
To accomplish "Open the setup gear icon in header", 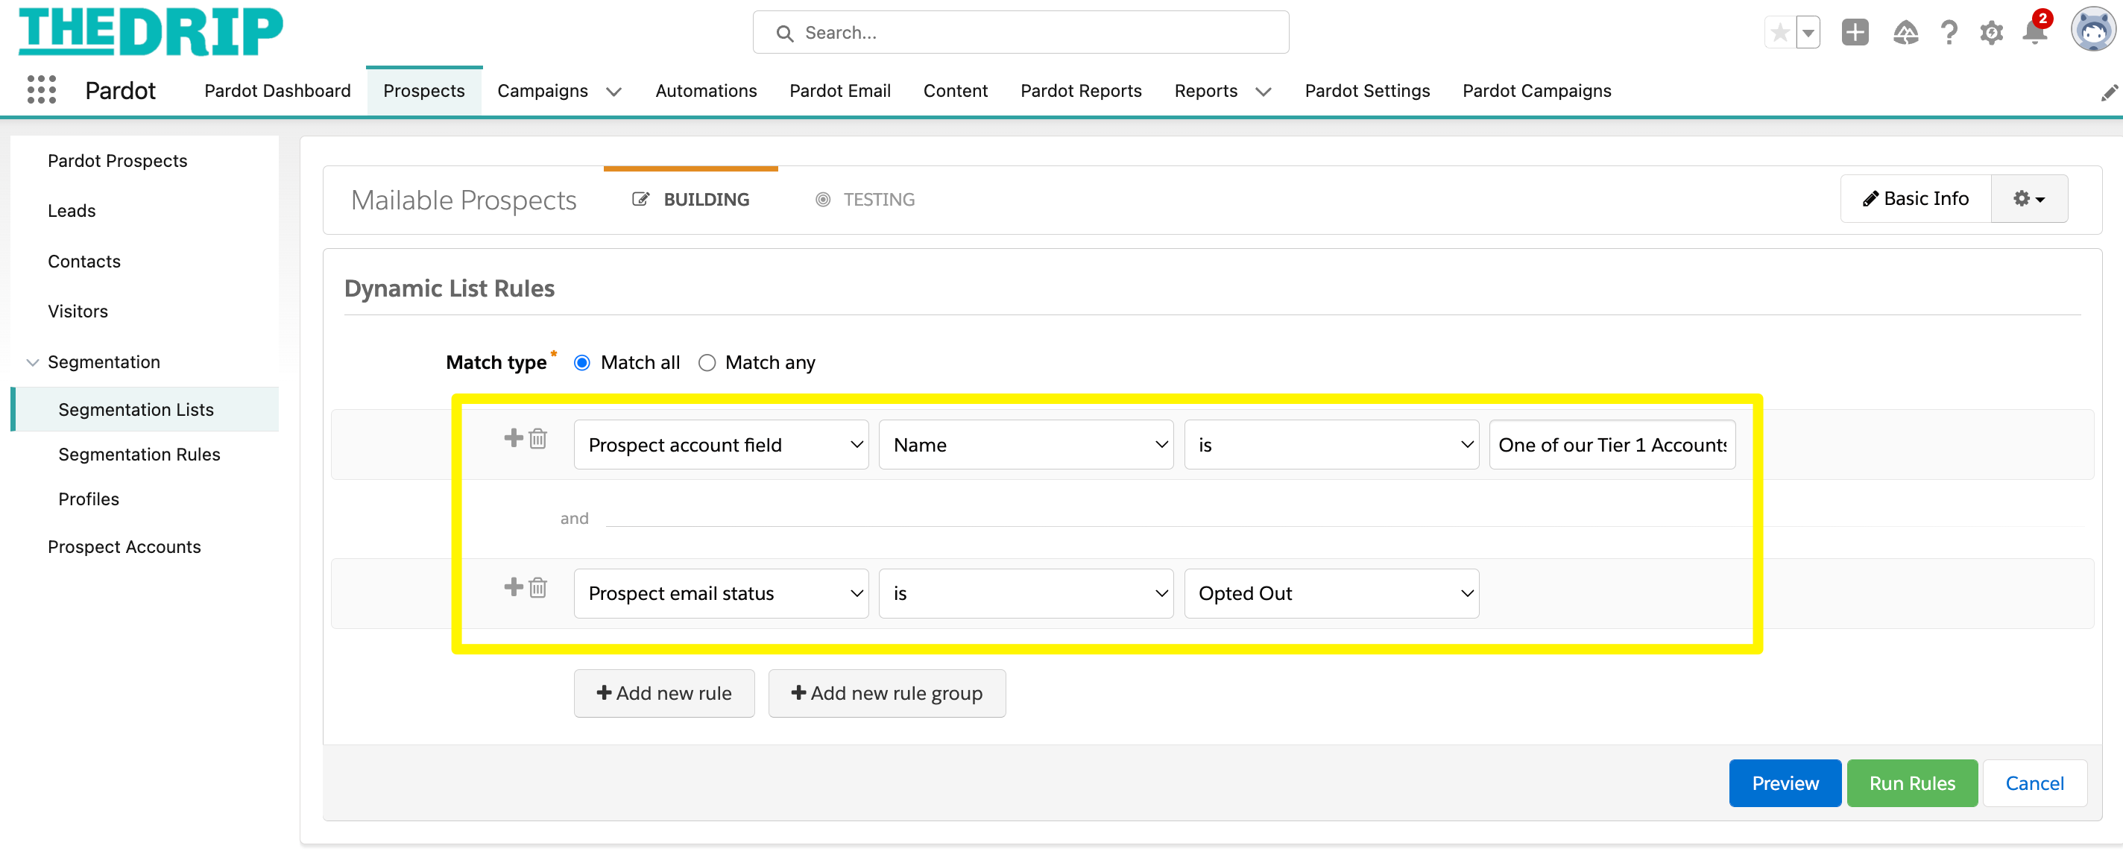I will 1991,32.
